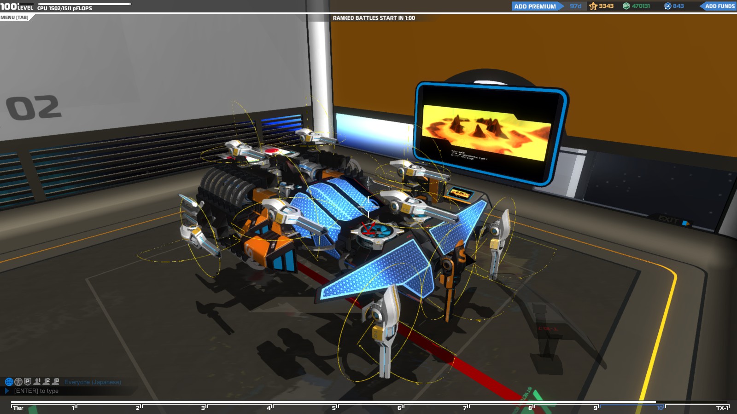Click the CPU 1502/1511 pFLOPS readout
This screenshot has height=414, width=737.
(x=64, y=8)
